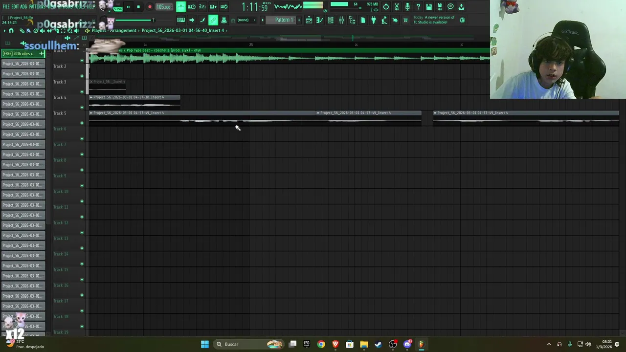The image size is (626, 352).
Task: Open the shopping cart icon
Action: pos(405,20)
